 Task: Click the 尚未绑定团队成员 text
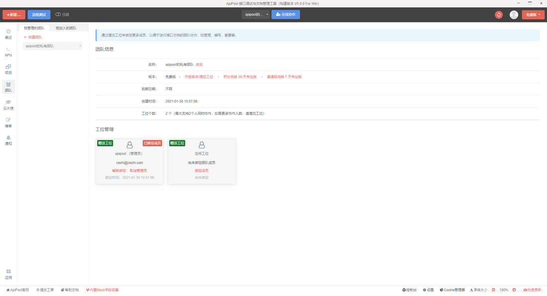point(202,163)
